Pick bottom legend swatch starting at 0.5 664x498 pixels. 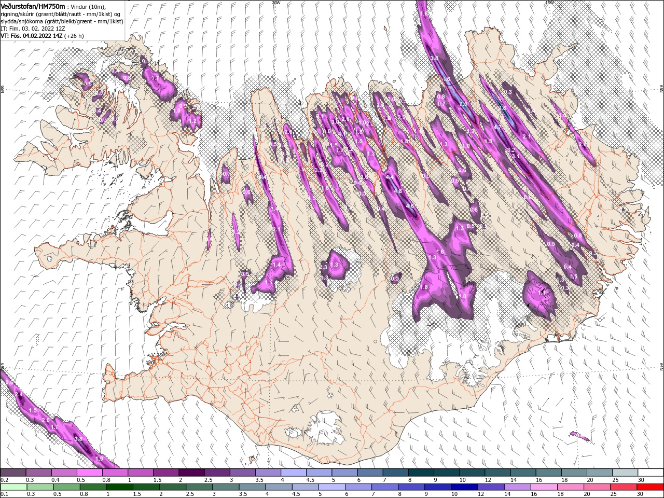pyautogui.click(x=66, y=487)
